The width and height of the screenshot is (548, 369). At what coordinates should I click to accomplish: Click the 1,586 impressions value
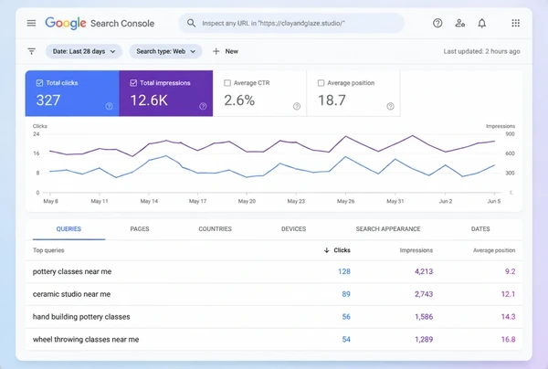[x=424, y=317]
